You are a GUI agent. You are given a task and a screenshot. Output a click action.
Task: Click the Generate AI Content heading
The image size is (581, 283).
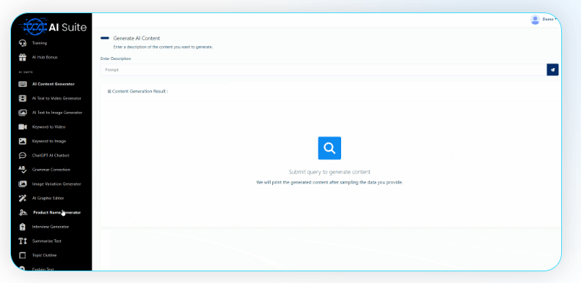pyautogui.click(x=136, y=39)
